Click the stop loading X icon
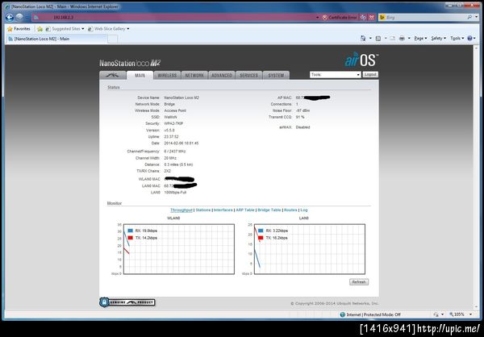Screen dimensions: 484x337 [x=372, y=18]
